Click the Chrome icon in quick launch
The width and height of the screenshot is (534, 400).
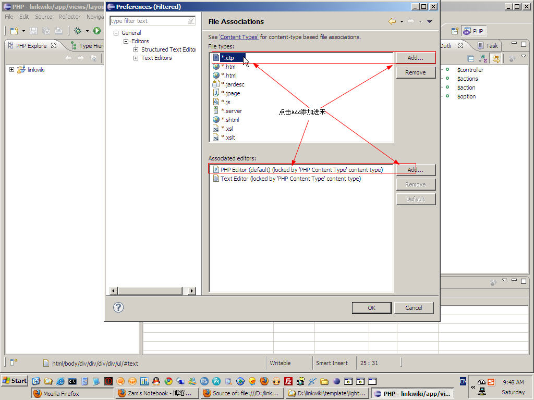point(168,381)
